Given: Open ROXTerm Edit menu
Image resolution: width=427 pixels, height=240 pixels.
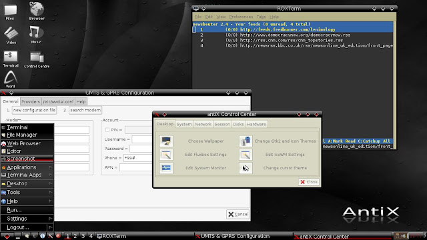Looking at the screenshot, I should click(x=209, y=17).
